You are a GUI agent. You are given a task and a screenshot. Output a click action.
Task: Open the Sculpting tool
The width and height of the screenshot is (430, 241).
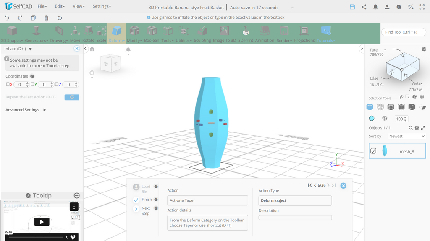[x=202, y=34]
